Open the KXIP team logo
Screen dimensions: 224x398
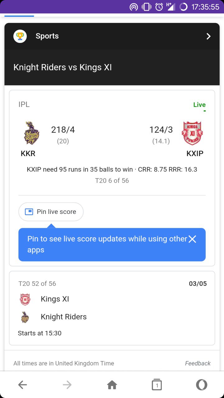pos(192,133)
